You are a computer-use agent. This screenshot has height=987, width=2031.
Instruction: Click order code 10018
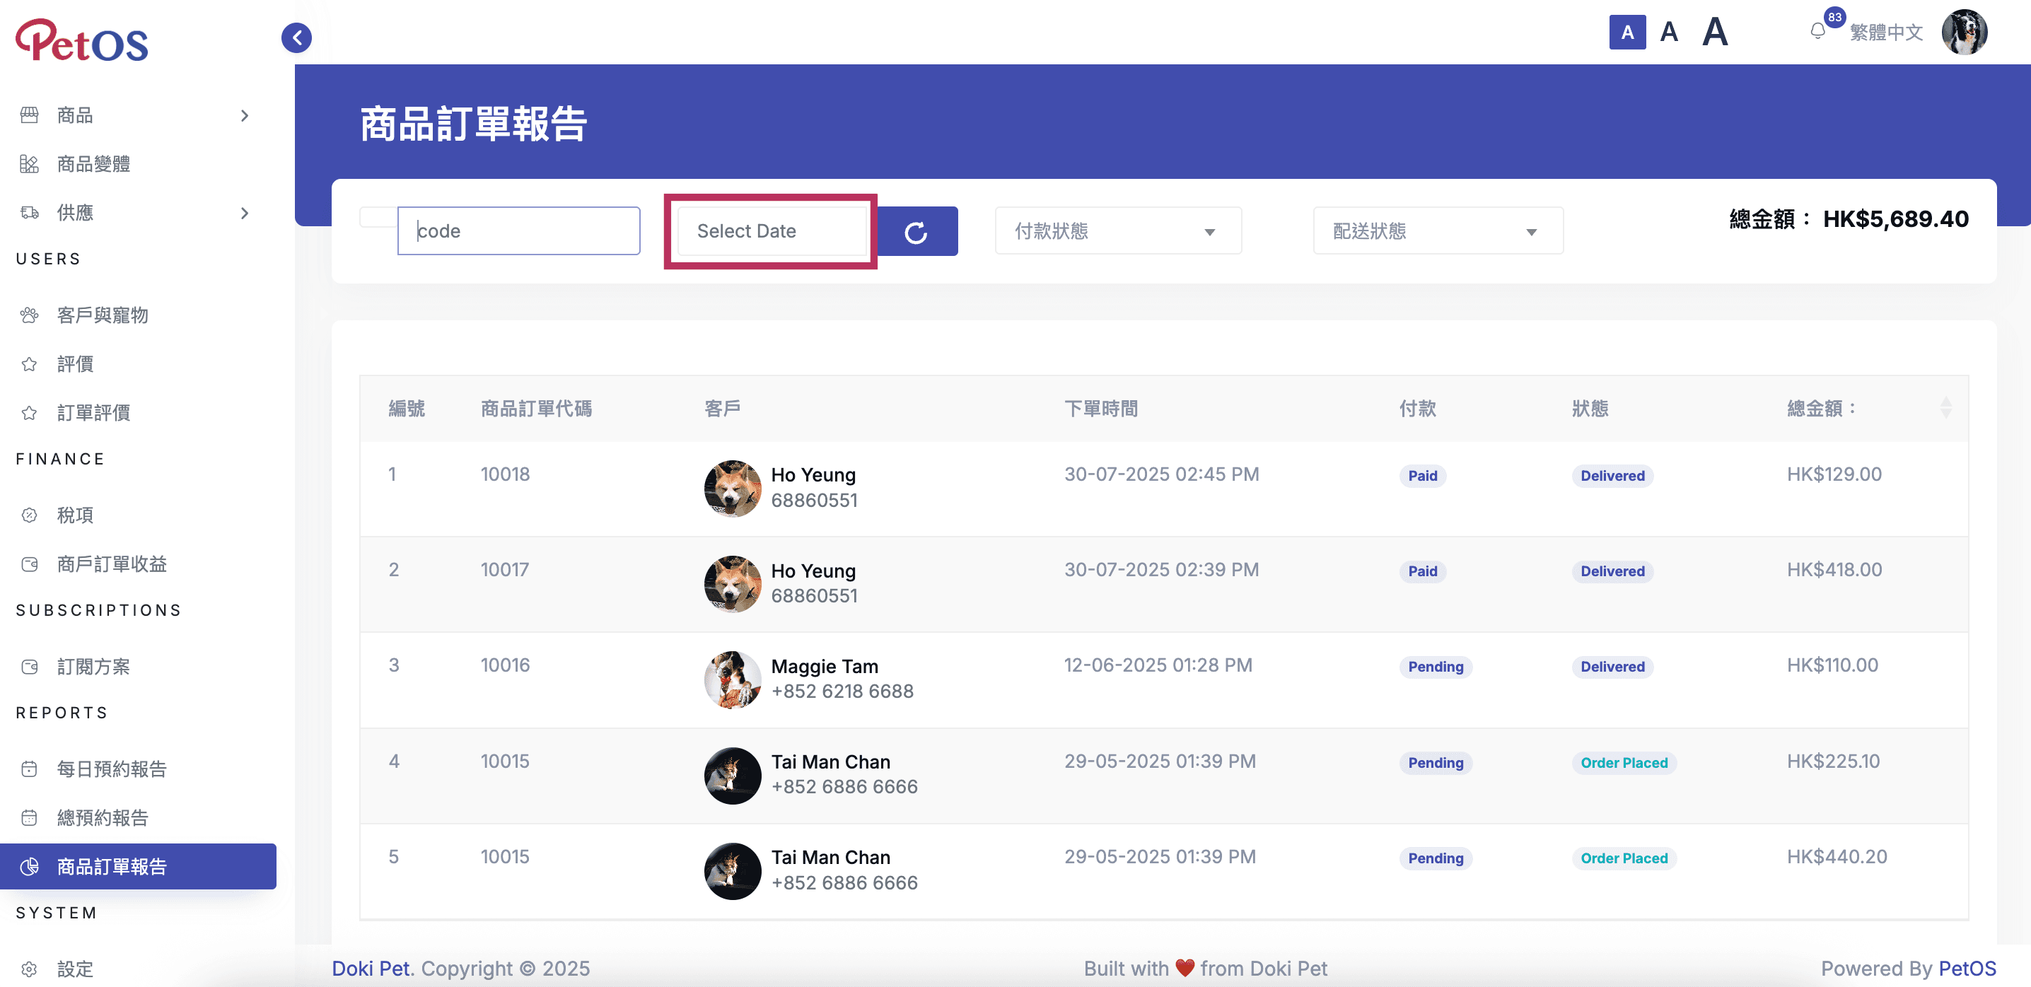[506, 474]
